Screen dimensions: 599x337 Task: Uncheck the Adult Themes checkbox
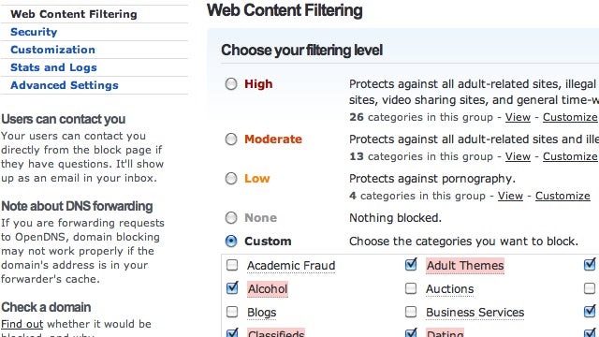pyautogui.click(x=411, y=264)
